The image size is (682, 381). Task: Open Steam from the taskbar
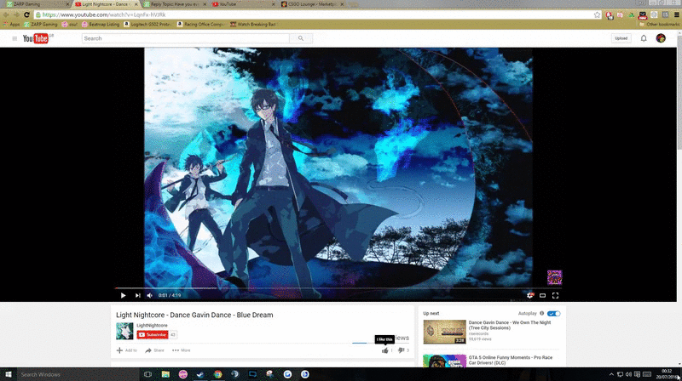[200, 374]
